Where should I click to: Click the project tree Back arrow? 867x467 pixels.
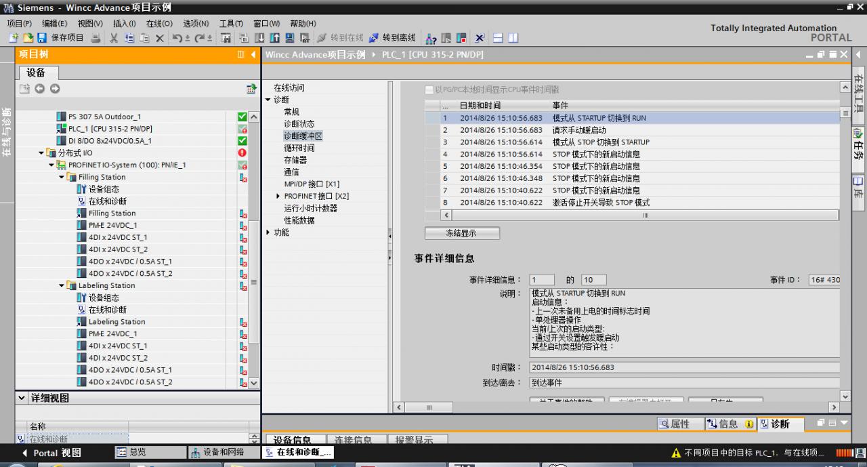click(40, 89)
